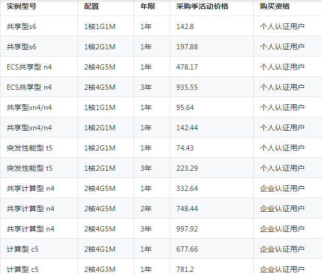Click 共享型s6 in the 197.88 row
The image size is (322, 275).
pos(21,47)
